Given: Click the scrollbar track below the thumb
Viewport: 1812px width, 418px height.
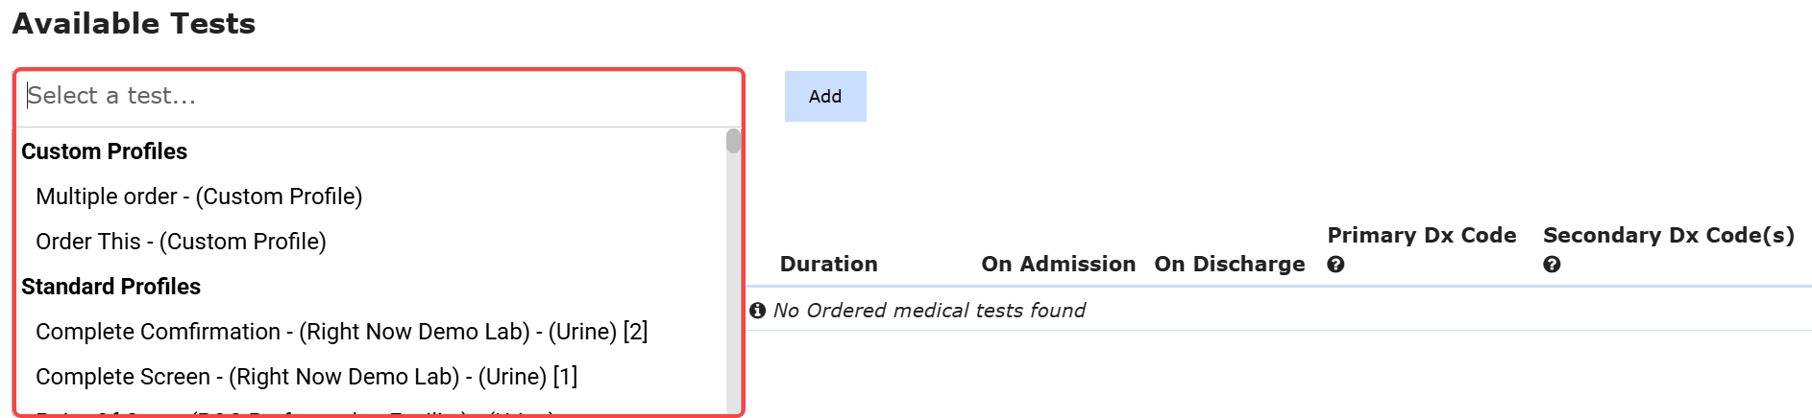Looking at the screenshot, I should click(733, 288).
